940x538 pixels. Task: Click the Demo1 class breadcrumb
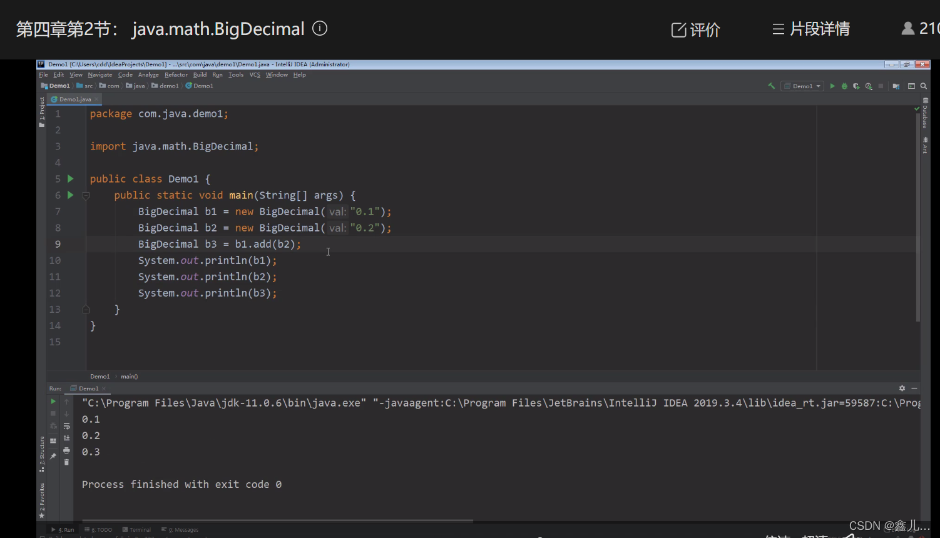200,86
